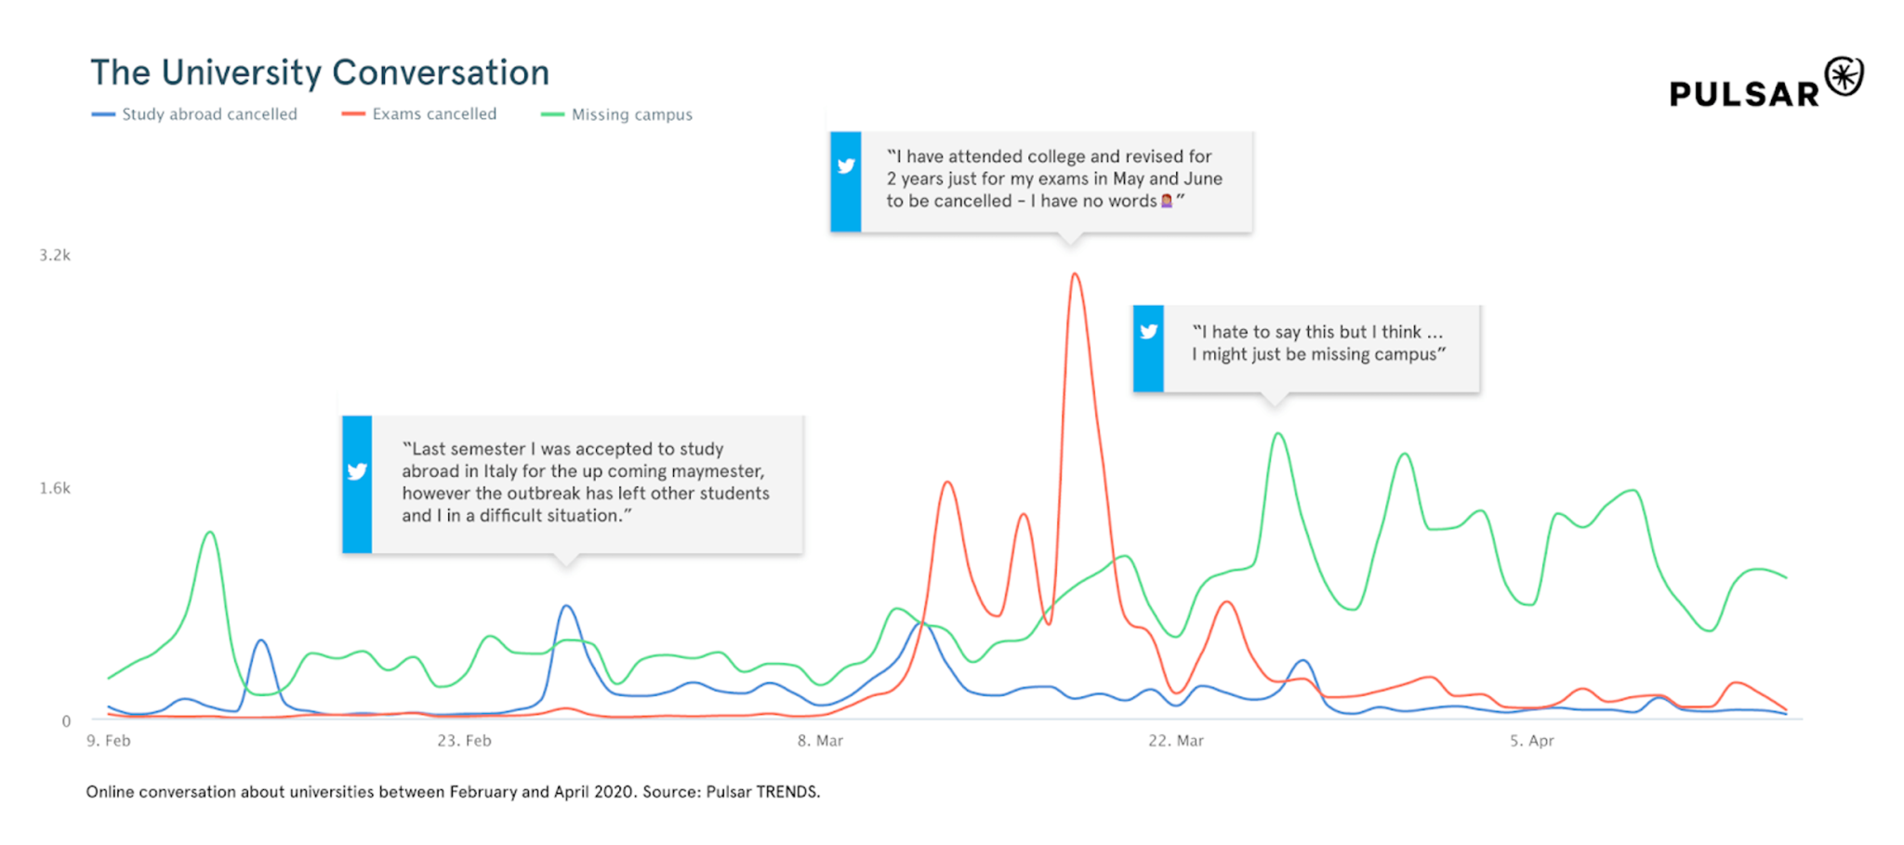Click the Twitter icon on the study abroad tweet
1904x845 pixels.
[x=357, y=471]
